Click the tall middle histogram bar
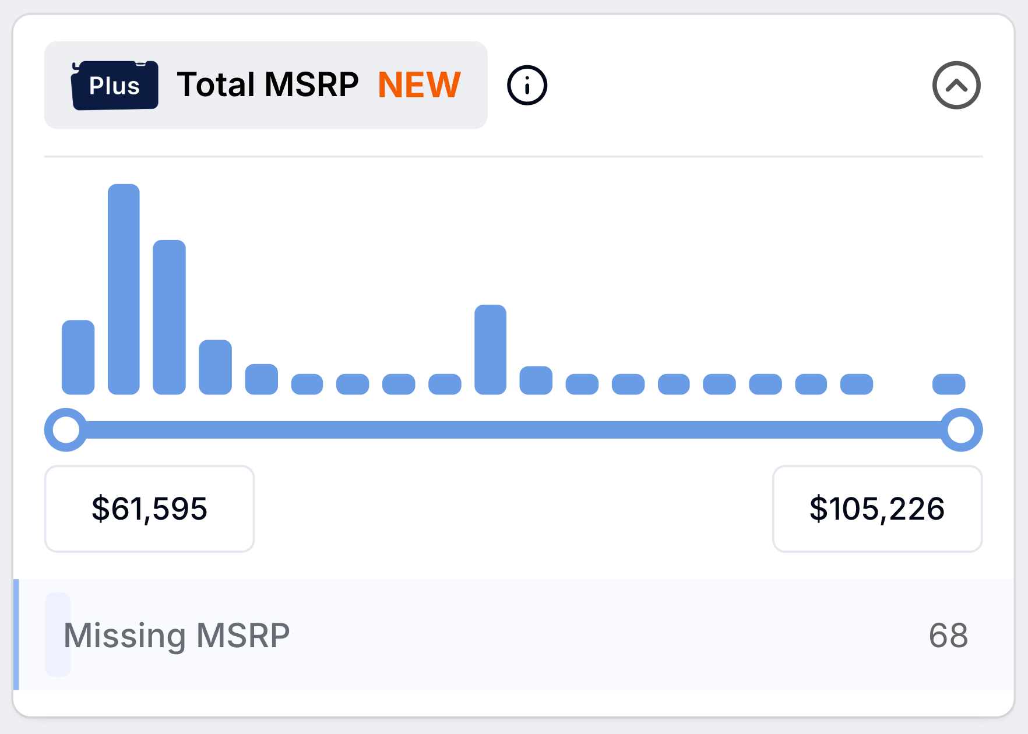1028x734 pixels. coord(490,350)
